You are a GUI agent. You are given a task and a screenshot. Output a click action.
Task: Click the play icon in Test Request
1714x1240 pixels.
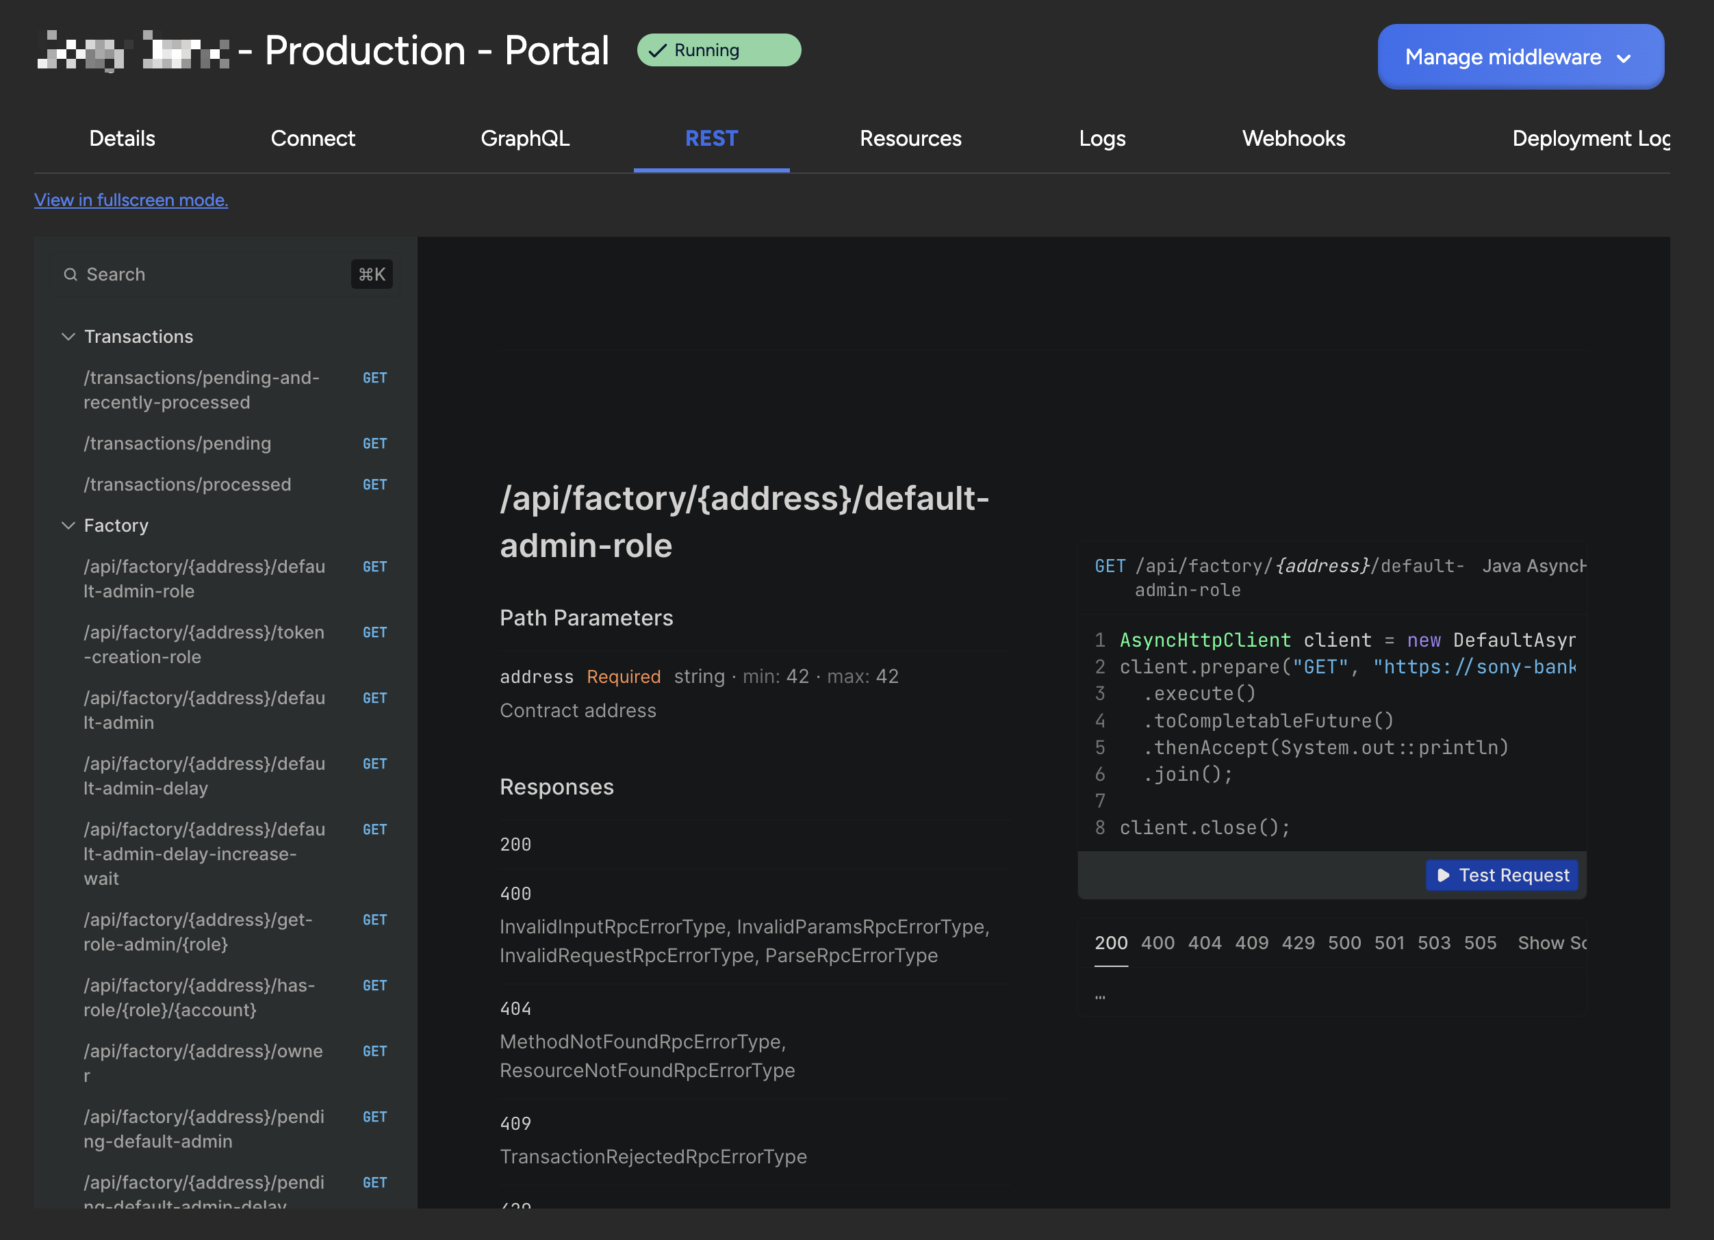(x=1443, y=875)
